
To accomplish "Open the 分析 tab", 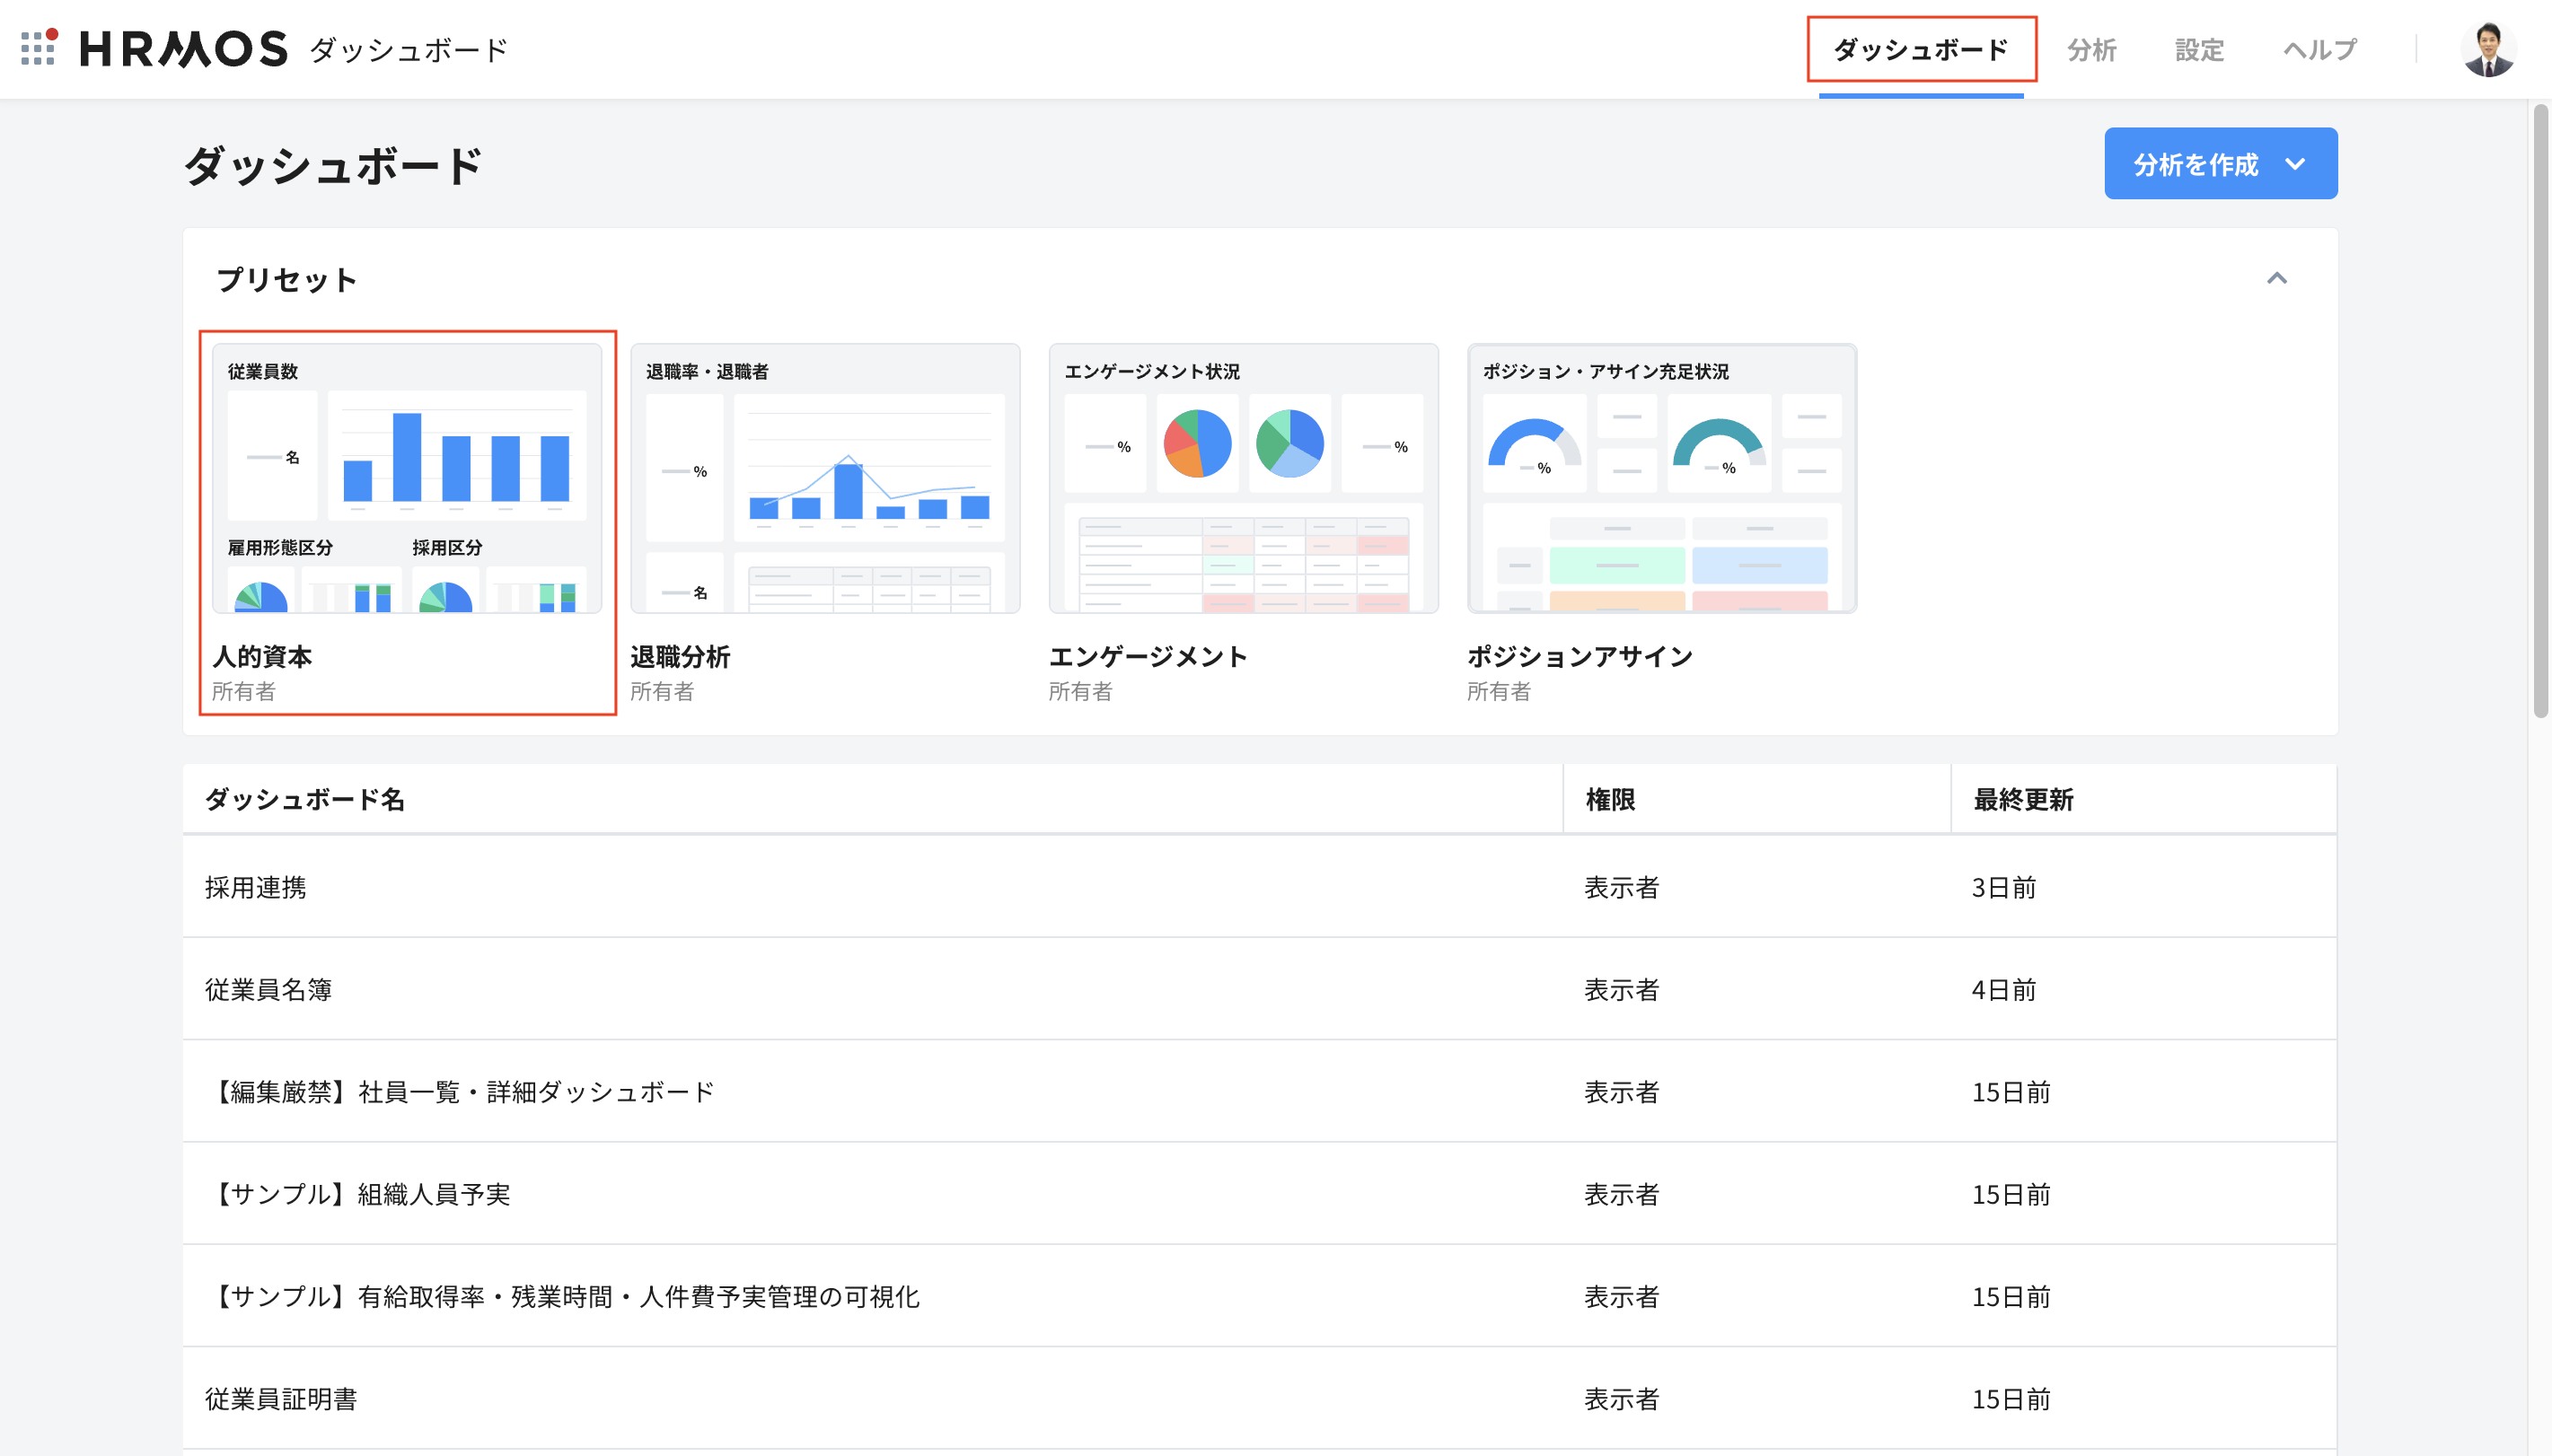I will point(2091,49).
